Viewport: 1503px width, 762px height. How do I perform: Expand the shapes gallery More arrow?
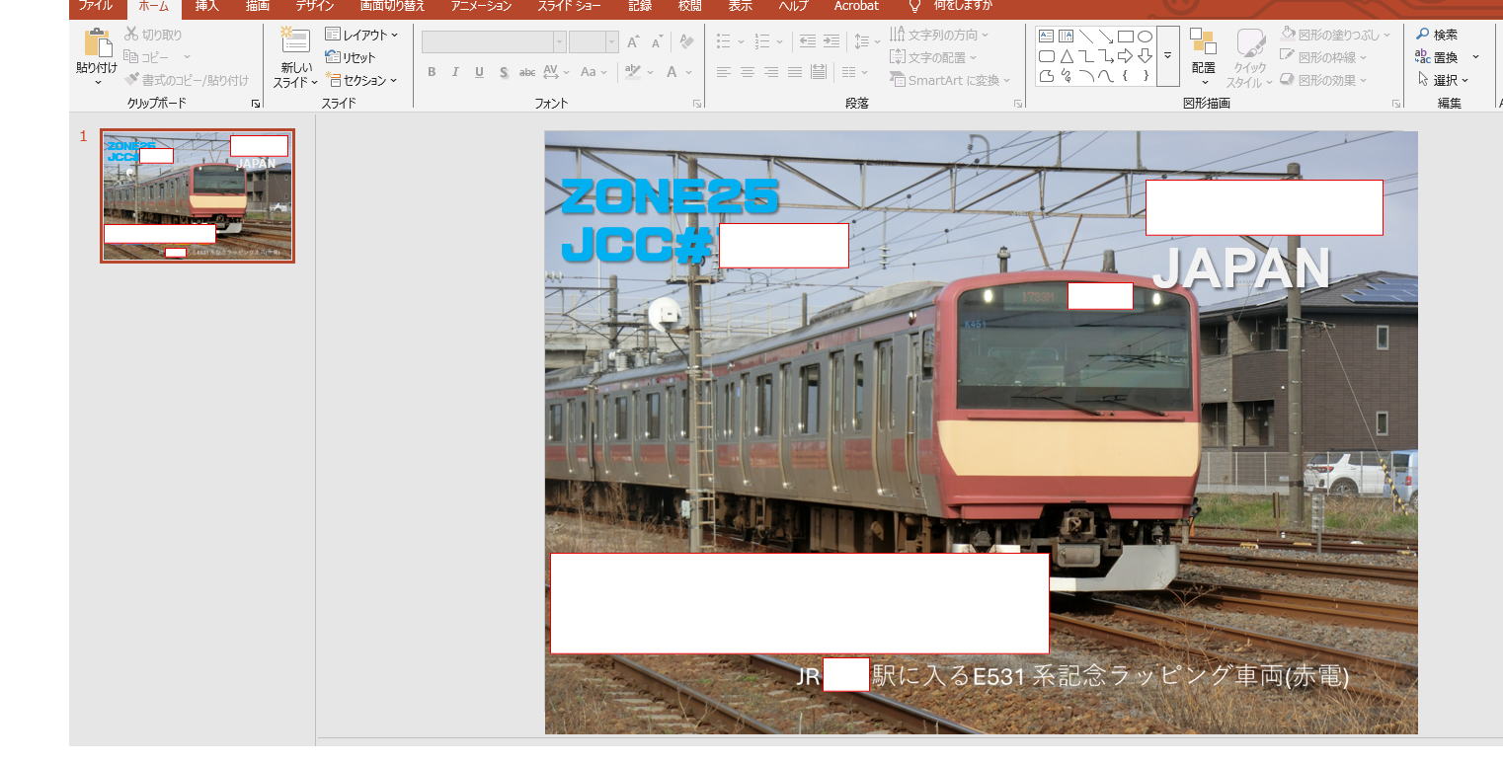pos(1167,56)
